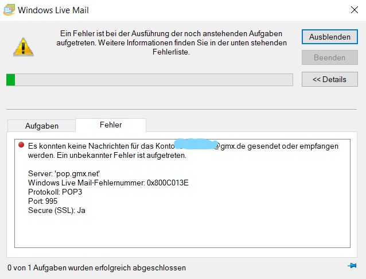Click the error number 0x800C013E line
Viewport: 366px width, 279px height.
coord(108,183)
